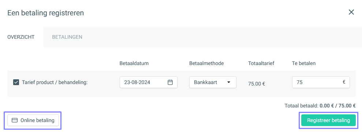
Task: Click the Totaal betaald summary text
Action: click(320, 106)
